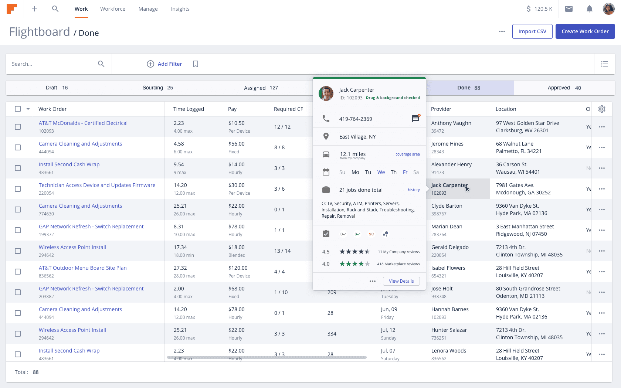Check the Install Second Cash Wrap 9.54 row

click(x=18, y=168)
